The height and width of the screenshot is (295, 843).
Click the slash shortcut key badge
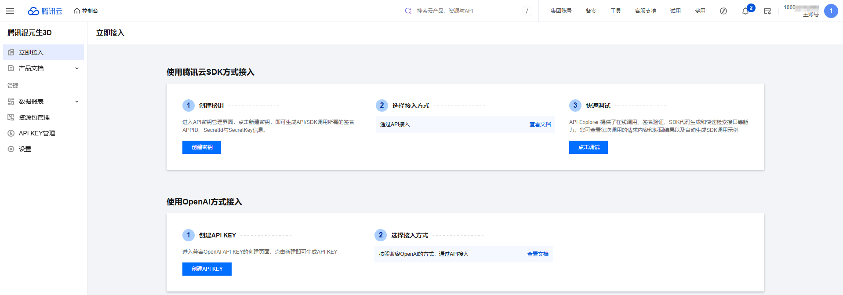point(527,11)
